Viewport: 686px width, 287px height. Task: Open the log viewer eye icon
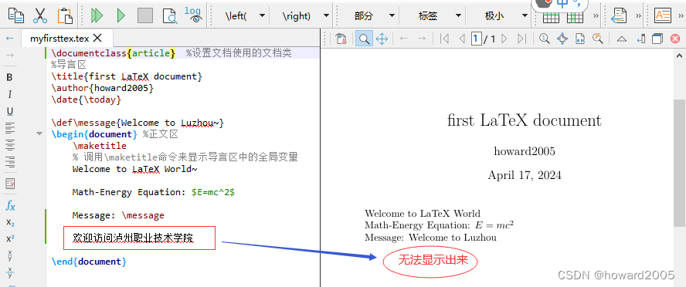point(193,15)
